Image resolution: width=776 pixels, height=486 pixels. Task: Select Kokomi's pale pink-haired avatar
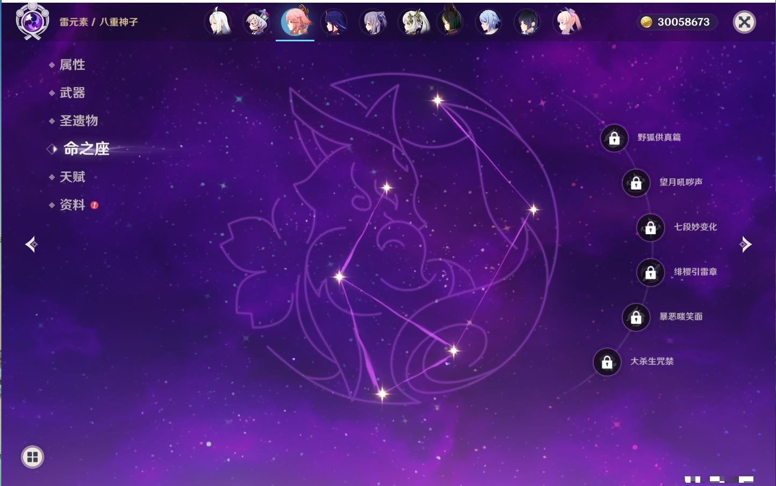567,22
